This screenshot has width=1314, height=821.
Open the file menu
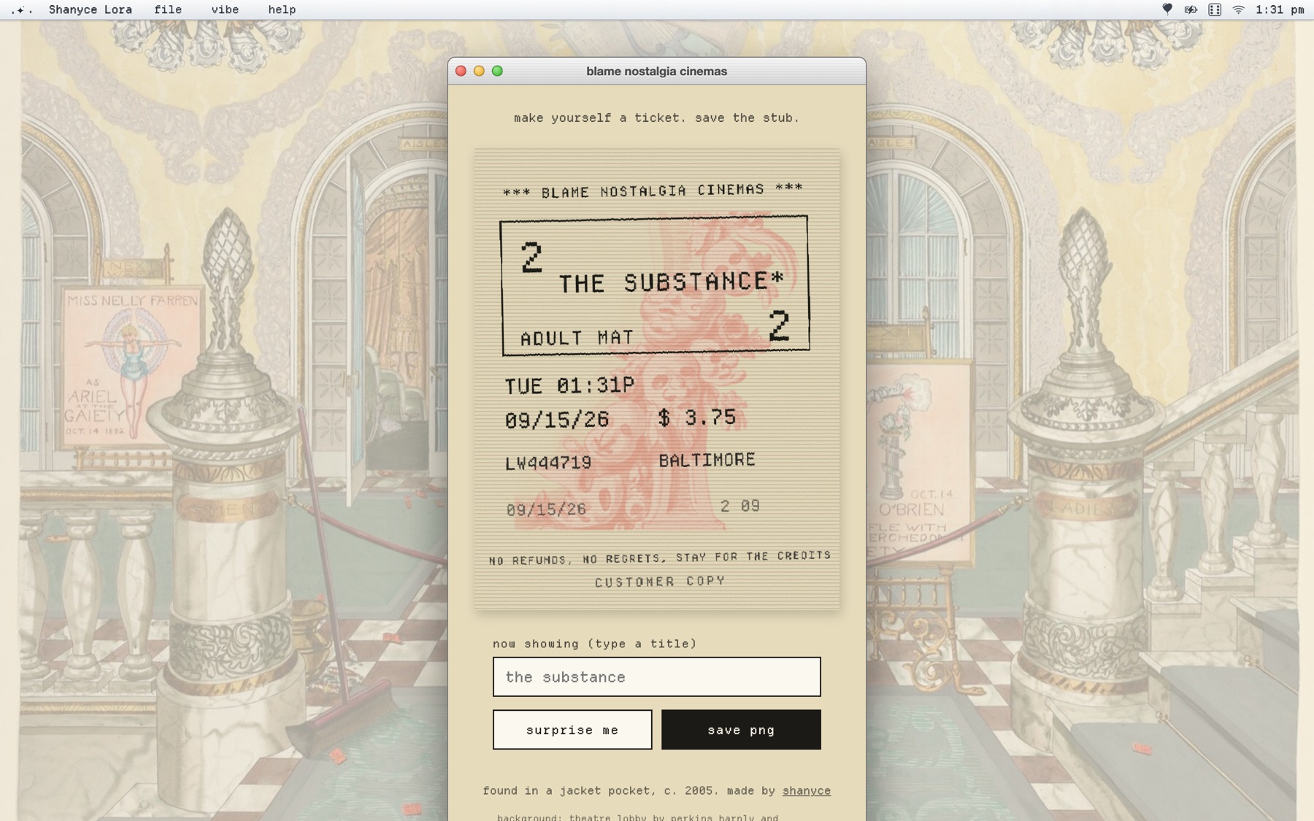168,9
